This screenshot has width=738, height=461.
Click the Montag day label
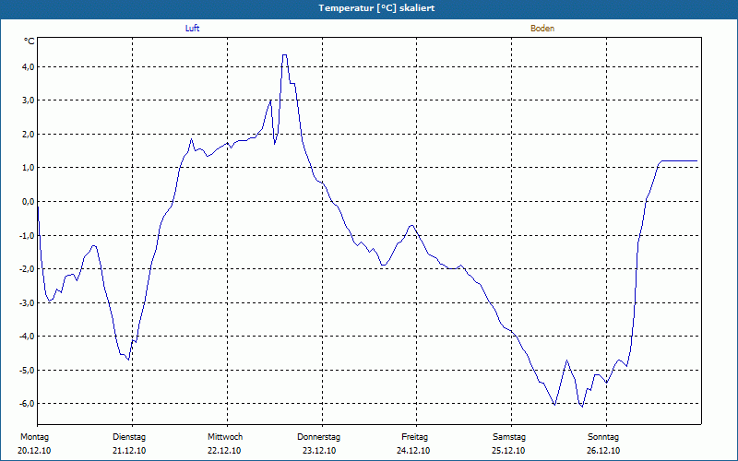pyautogui.click(x=34, y=437)
